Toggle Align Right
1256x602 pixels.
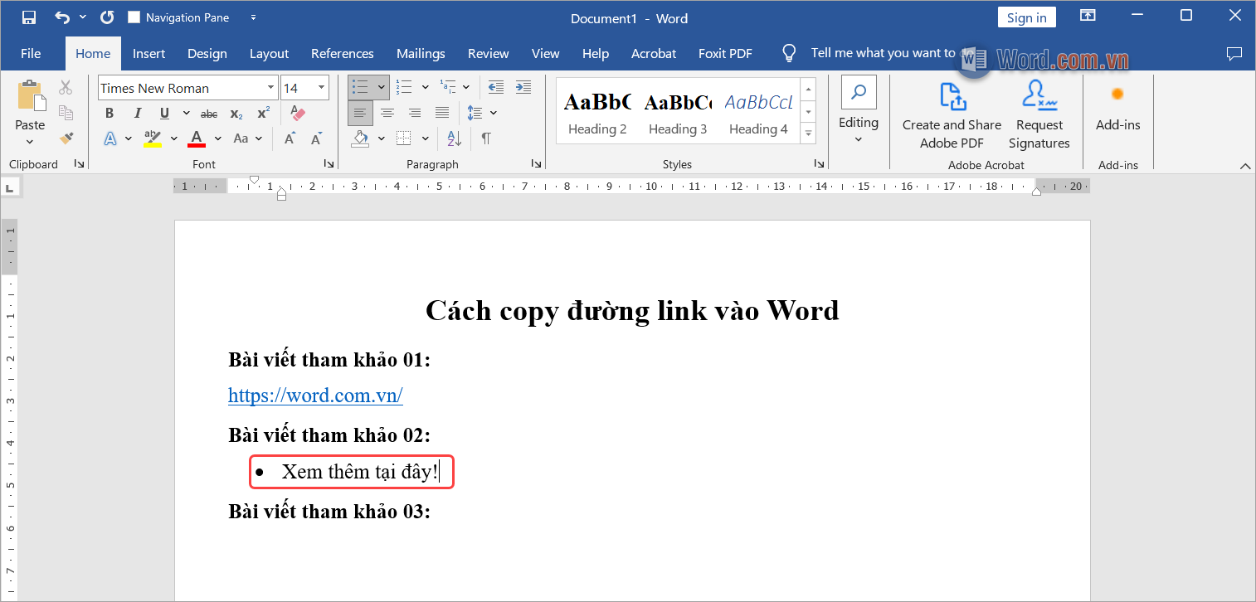click(415, 113)
